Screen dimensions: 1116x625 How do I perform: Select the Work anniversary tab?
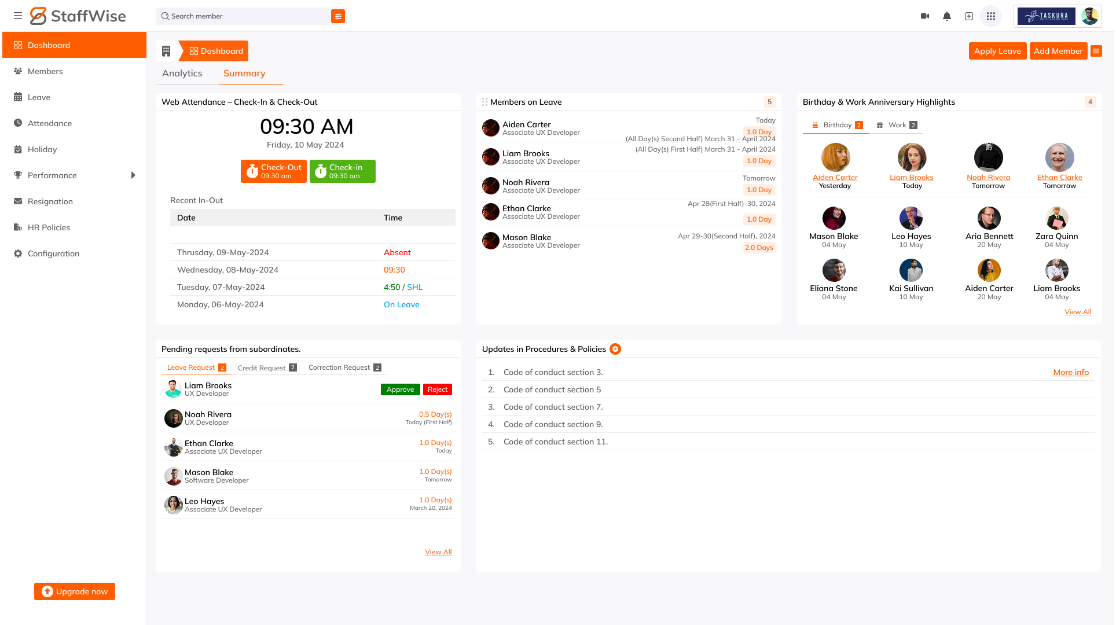[897, 125]
